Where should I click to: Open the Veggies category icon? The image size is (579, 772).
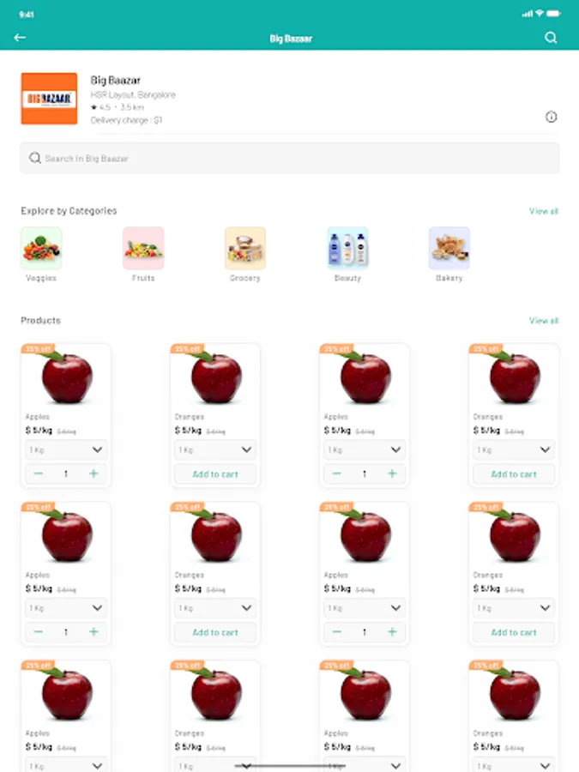(x=41, y=248)
